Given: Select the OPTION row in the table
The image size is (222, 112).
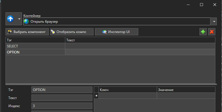Looking at the screenshot, I should point(110,52).
